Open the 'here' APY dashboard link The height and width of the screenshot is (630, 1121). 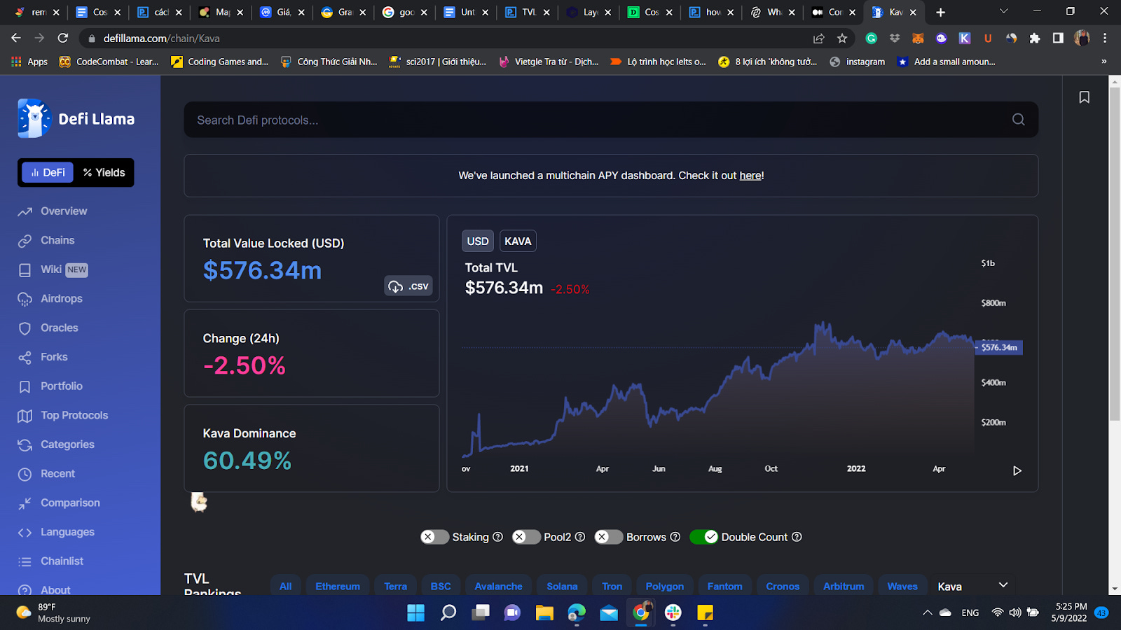(750, 176)
